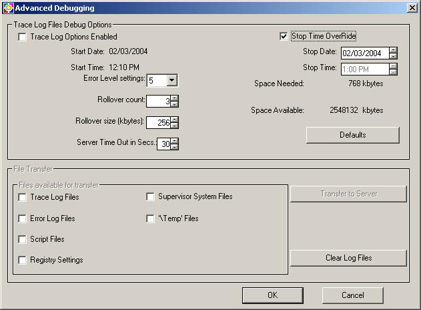Image resolution: width=421 pixels, height=310 pixels.
Task: Tick the Script Files checkbox
Action: [x=22, y=239]
